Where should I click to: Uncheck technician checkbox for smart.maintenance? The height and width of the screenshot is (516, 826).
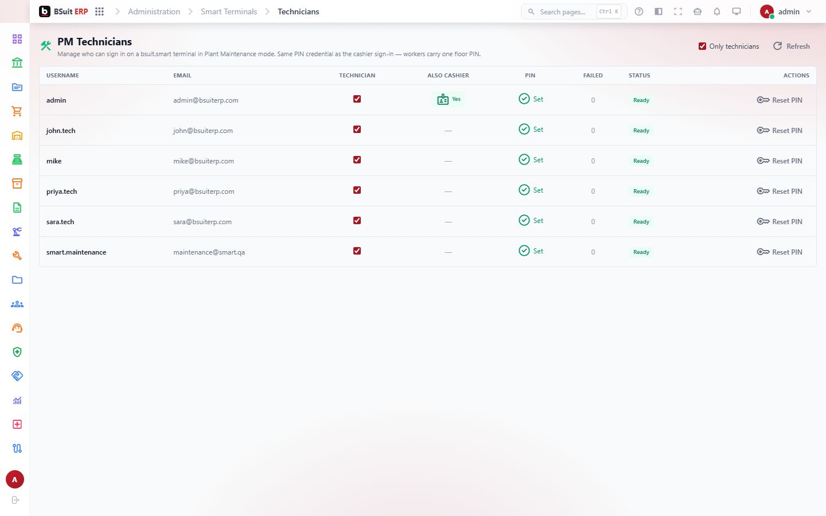[x=357, y=251]
